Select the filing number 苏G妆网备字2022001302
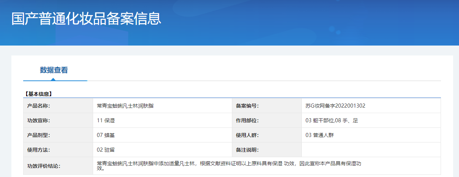 tap(335, 106)
